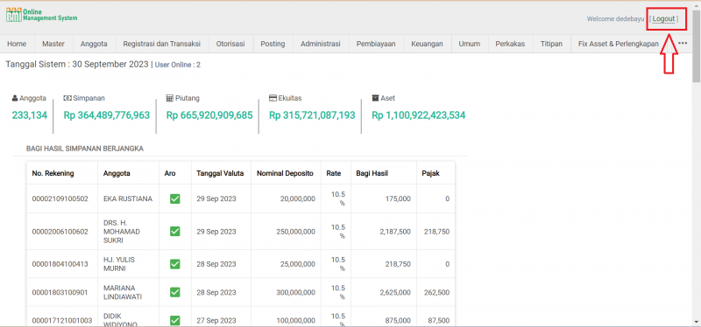Click account number 00001803100901
The height and width of the screenshot is (327, 701).
[x=60, y=292]
